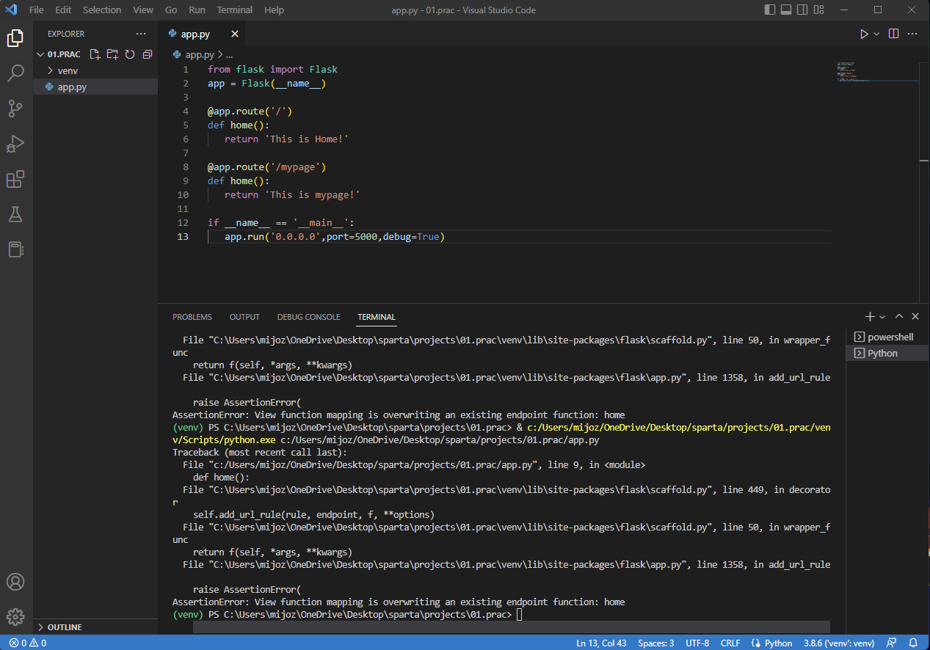
Task: Switch to the PROBLEMS panel tab
Action: pyautogui.click(x=192, y=317)
